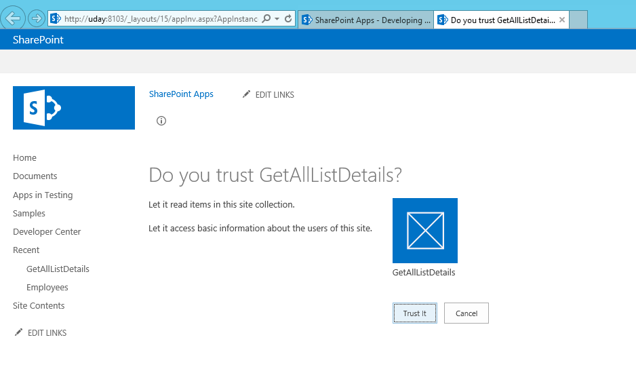This screenshot has height=367, width=636.
Task: Click the Trust It button
Action: coord(414,313)
